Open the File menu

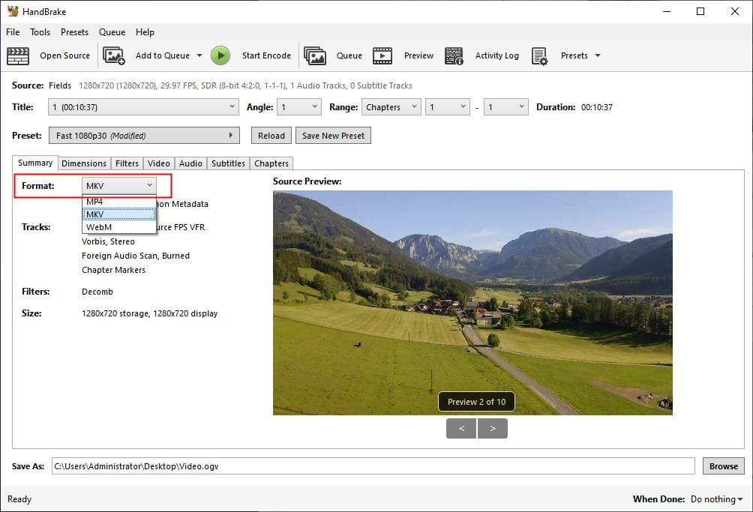13,32
